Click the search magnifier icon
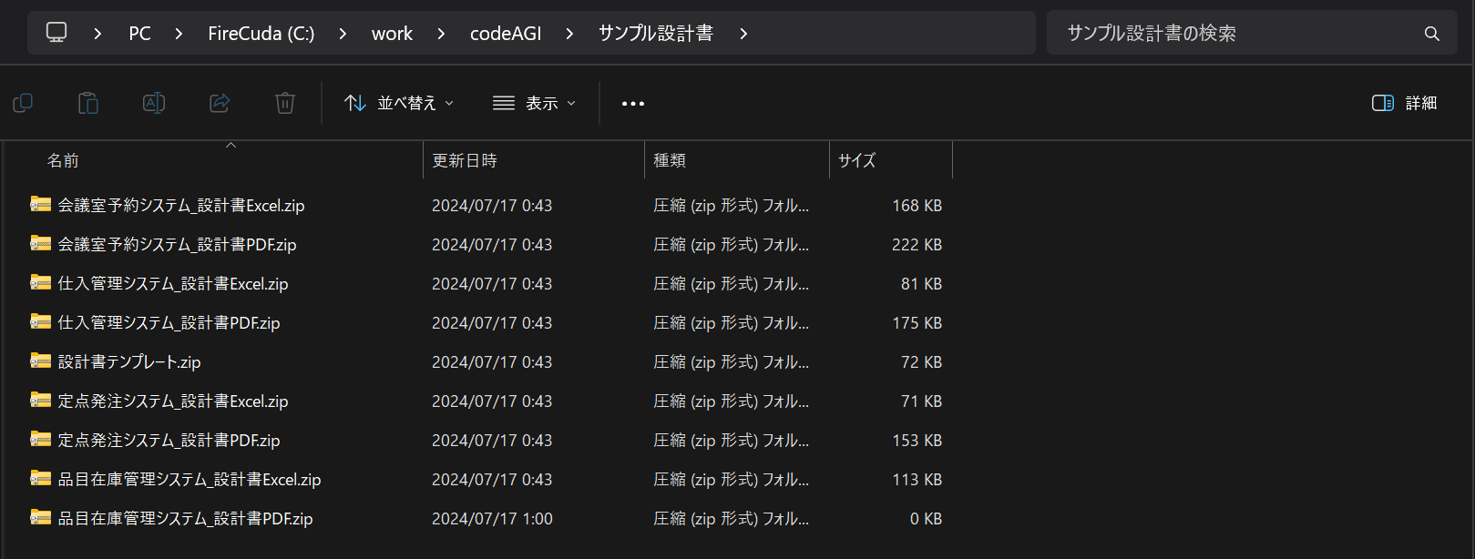The width and height of the screenshot is (1475, 559). [1432, 34]
